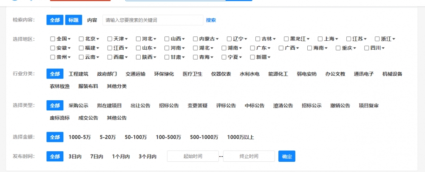Select the 评标公告 type filter

coord(226,106)
